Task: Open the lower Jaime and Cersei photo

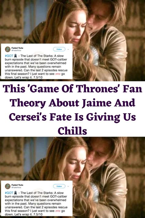Action: point(72,178)
